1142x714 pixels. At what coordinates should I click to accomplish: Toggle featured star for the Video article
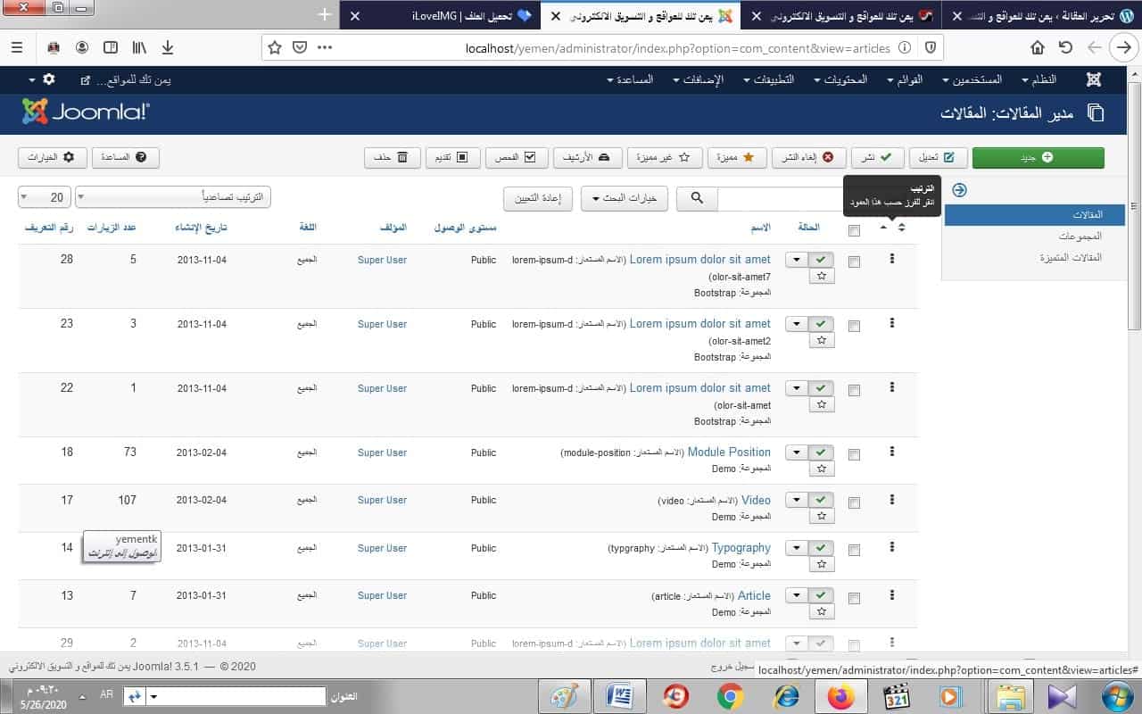(x=821, y=516)
